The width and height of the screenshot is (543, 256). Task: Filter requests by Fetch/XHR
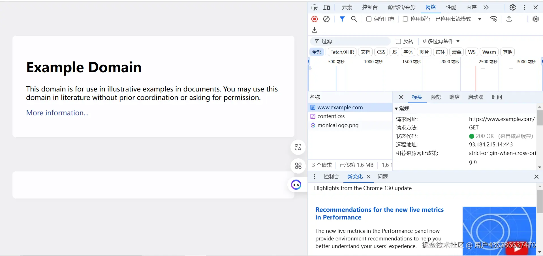[342, 52]
